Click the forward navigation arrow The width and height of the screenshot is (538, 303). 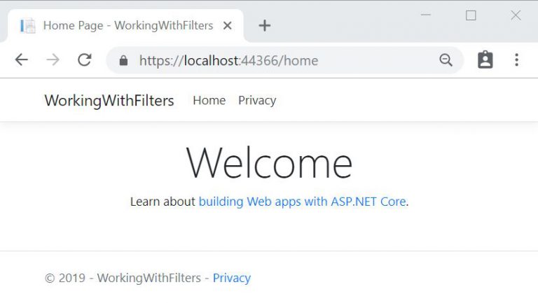click(53, 60)
